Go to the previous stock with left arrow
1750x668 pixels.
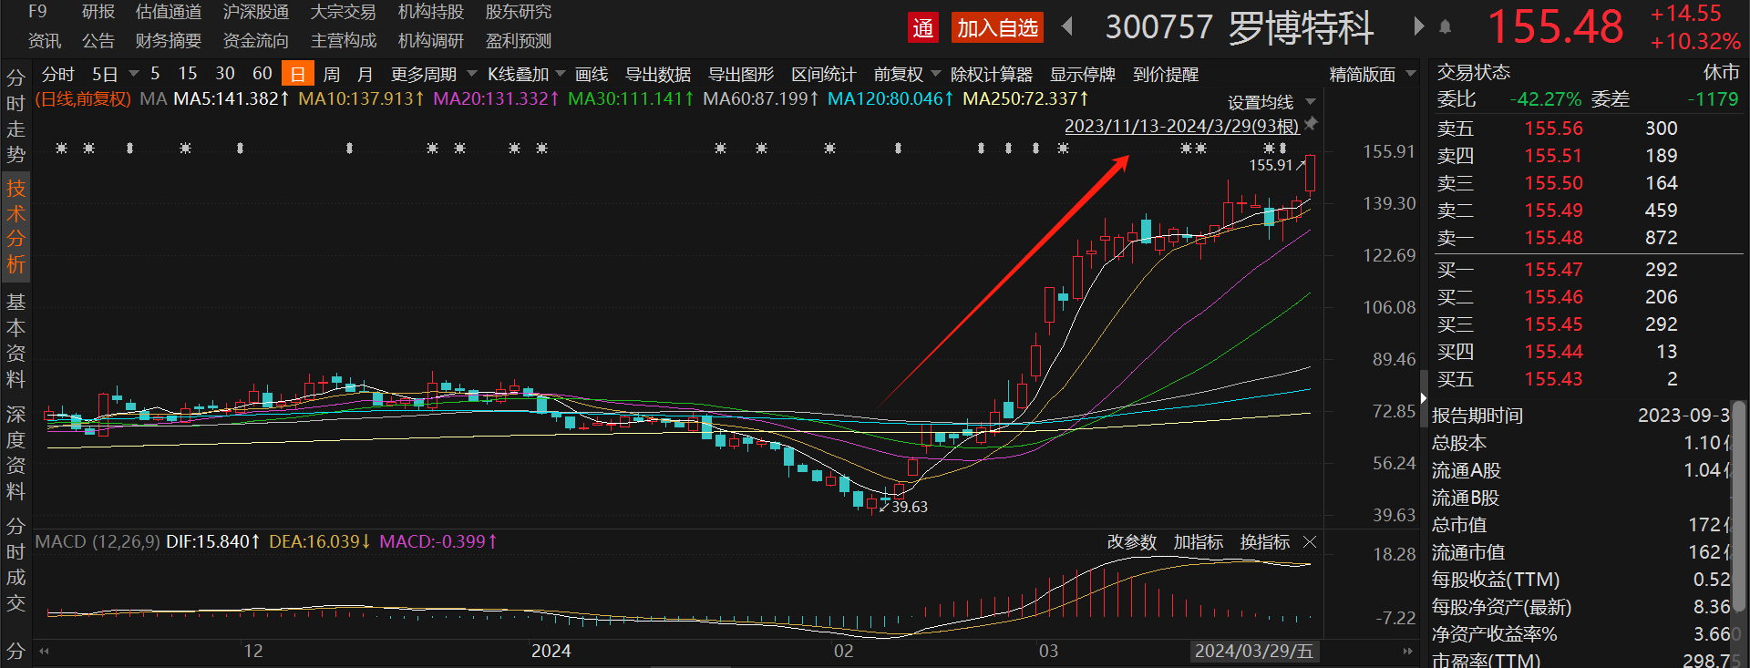1067,26
